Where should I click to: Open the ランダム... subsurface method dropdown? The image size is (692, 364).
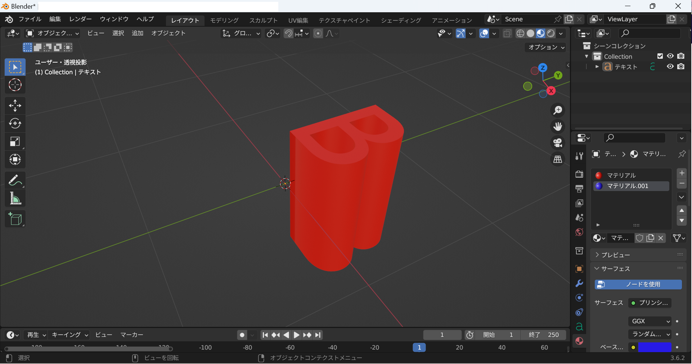point(650,334)
